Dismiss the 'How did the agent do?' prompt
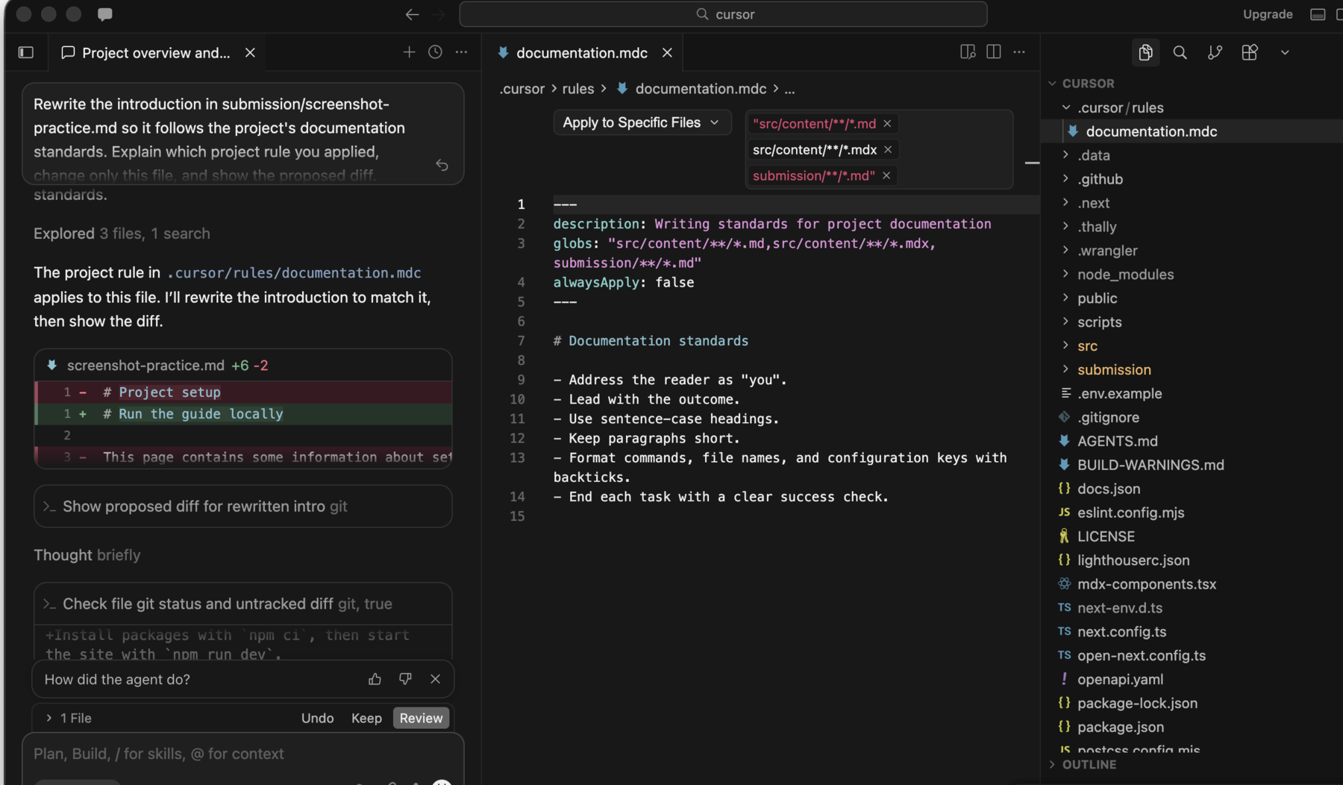 point(436,679)
